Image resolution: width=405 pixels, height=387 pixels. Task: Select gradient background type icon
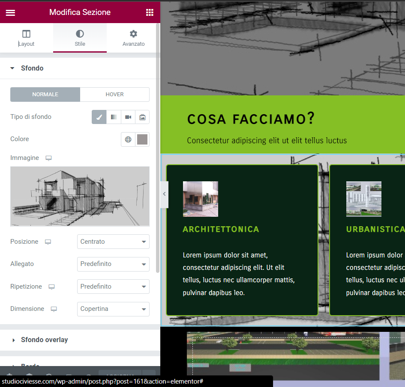(x=113, y=117)
